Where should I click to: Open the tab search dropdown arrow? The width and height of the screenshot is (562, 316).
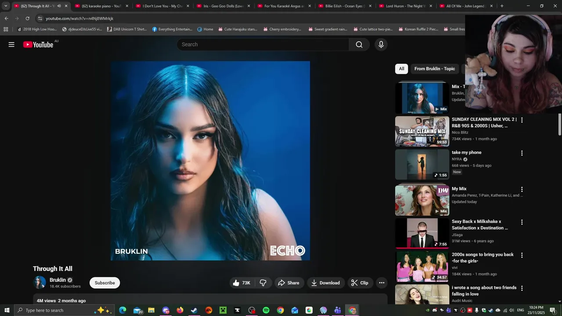pos(6,6)
